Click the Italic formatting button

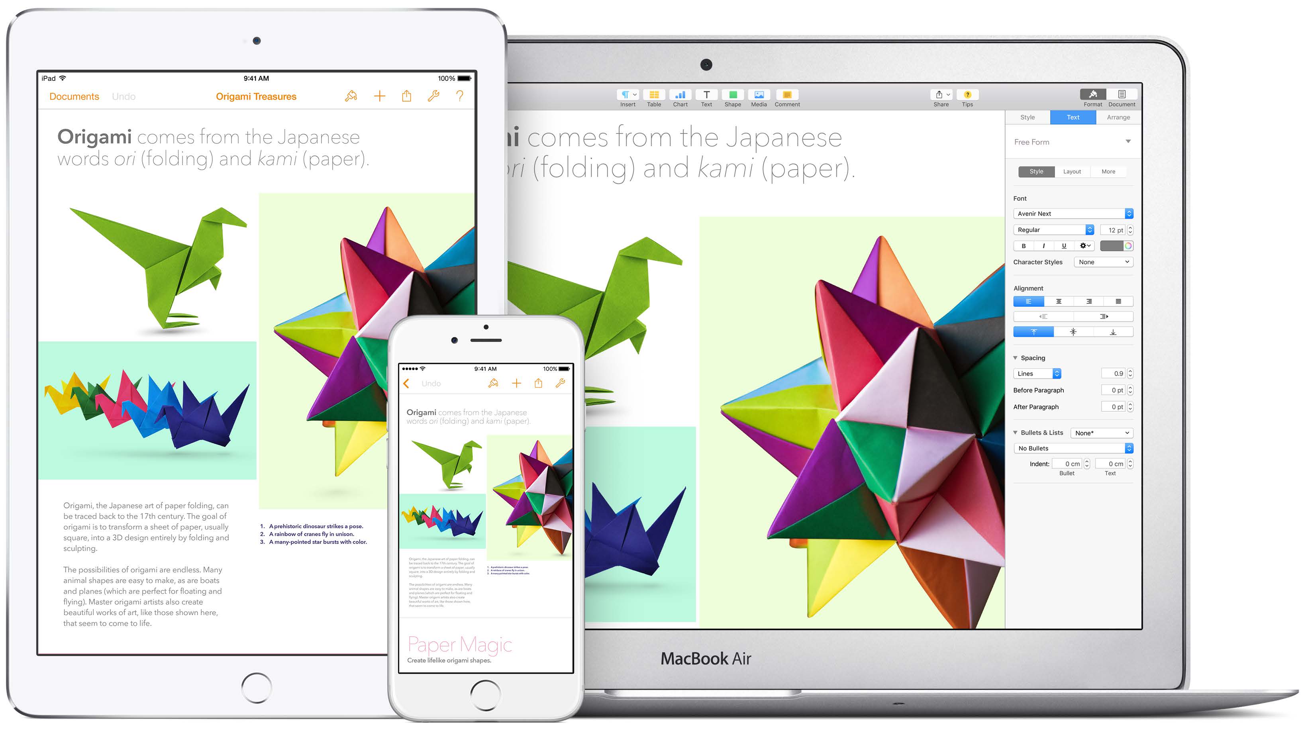pyautogui.click(x=1041, y=245)
